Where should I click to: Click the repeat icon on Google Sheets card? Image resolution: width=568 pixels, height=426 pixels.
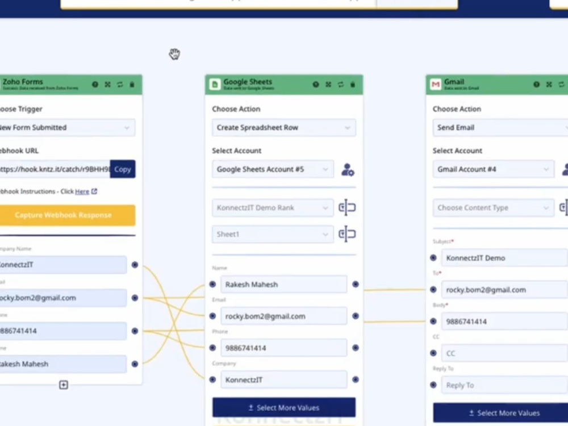coord(340,85)
